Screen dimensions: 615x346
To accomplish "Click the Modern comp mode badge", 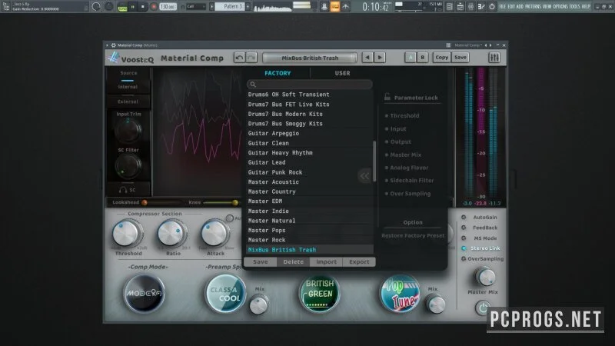I will click(145, 294).
